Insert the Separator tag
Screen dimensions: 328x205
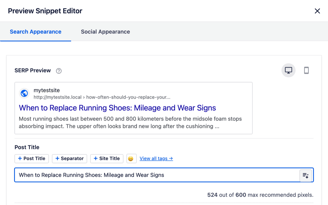tap(69, 159)
